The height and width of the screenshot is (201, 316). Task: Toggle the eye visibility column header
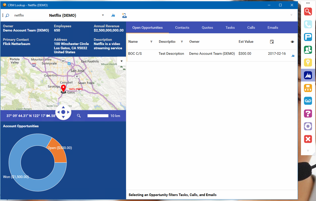point(292,42)
